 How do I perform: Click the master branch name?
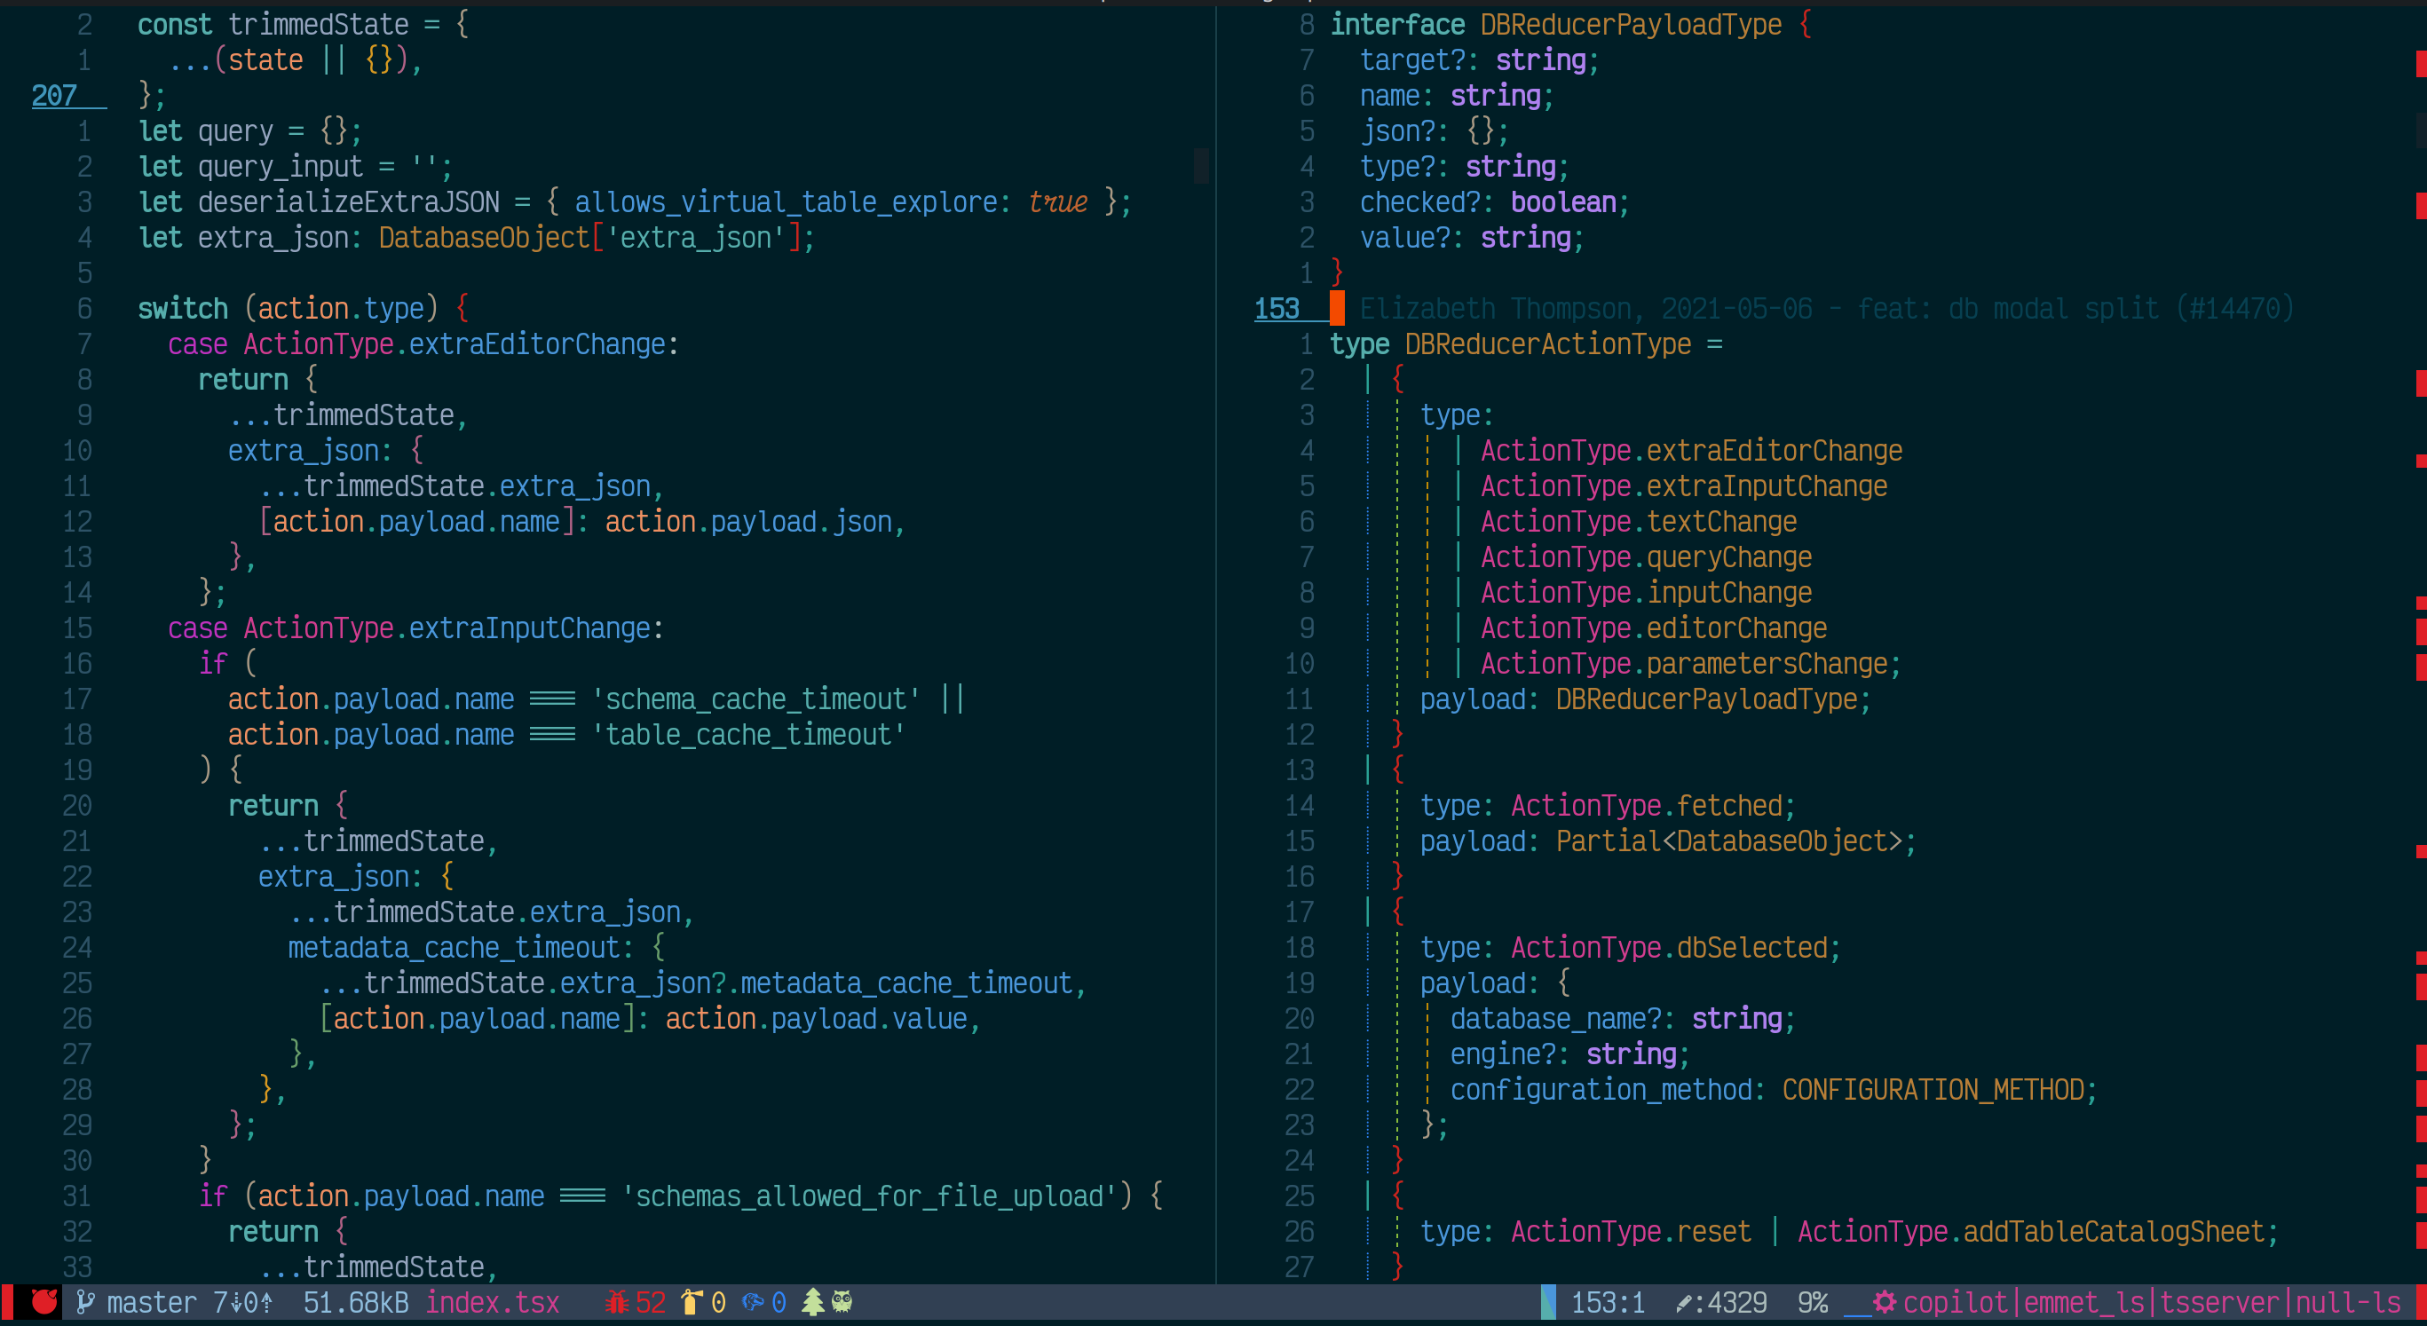tap(152, 1302)
